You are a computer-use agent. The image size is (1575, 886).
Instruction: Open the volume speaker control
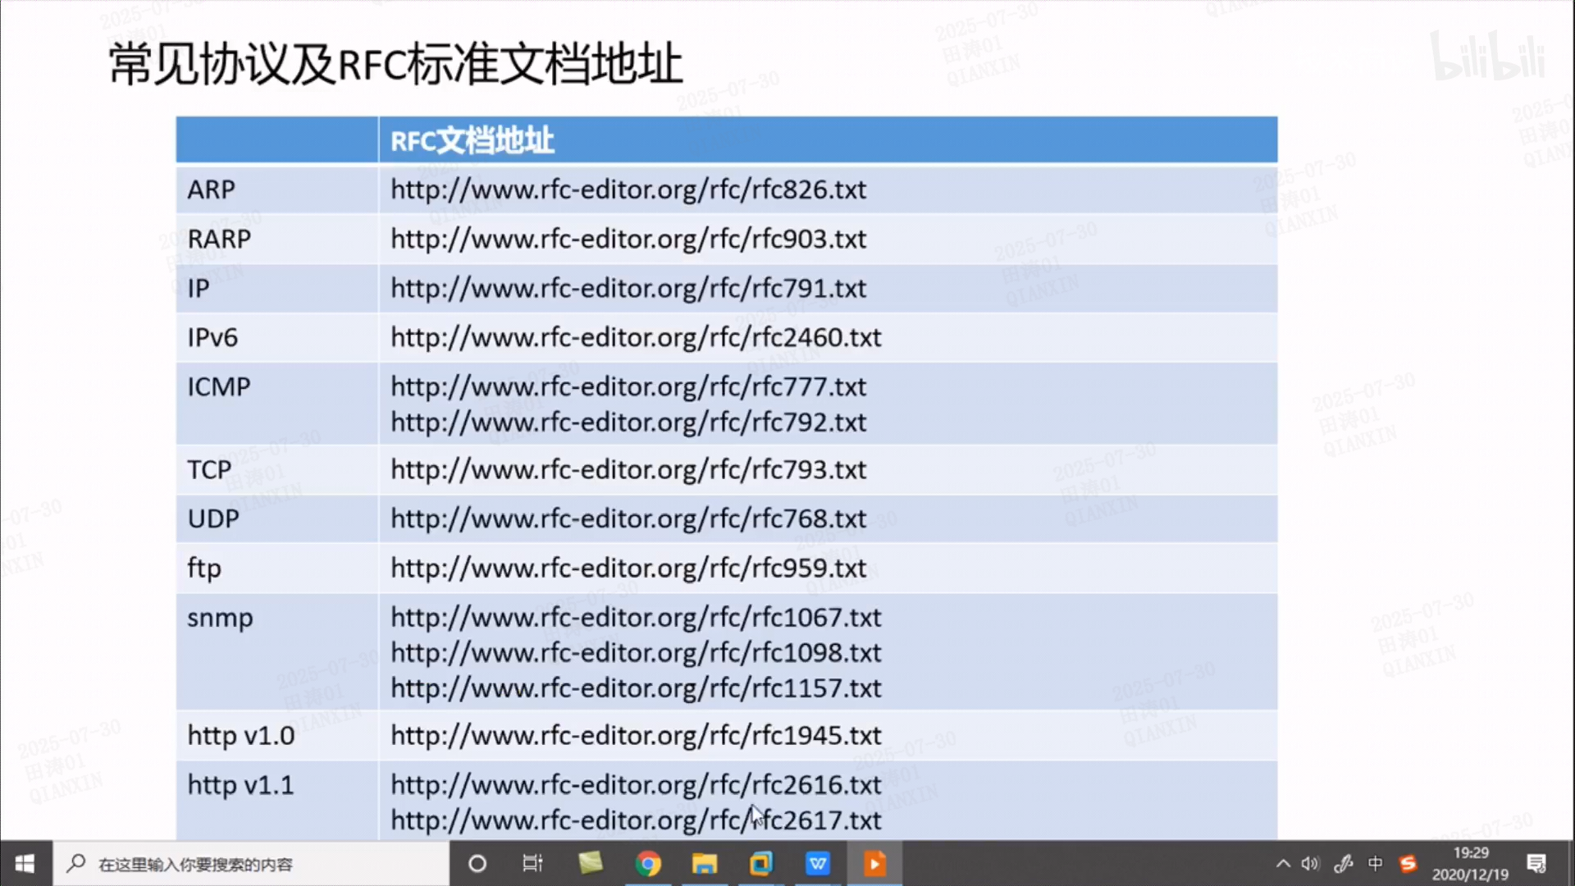pos(1310,864)
